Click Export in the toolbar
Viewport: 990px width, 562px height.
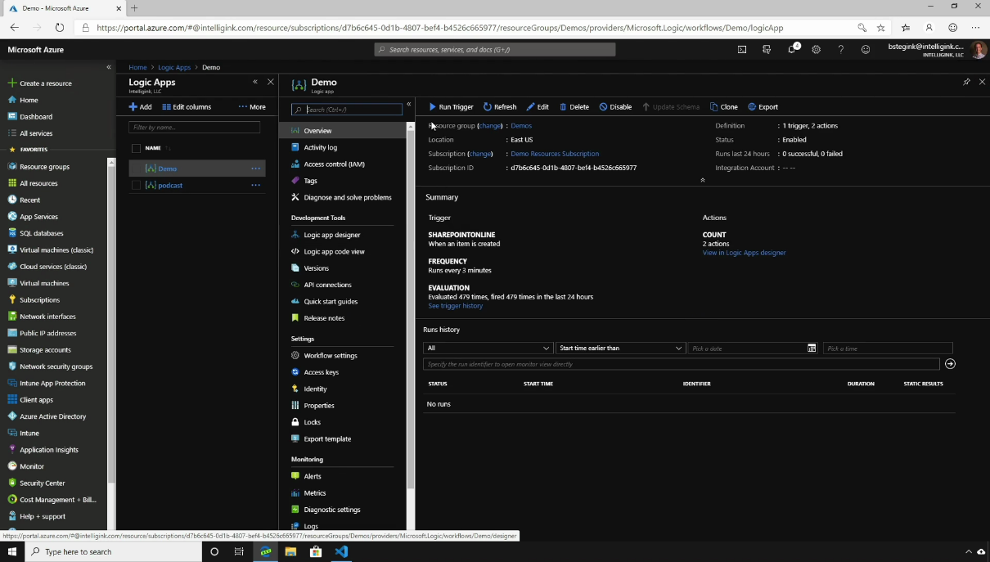pyautogui.click(x=763, y=107)
